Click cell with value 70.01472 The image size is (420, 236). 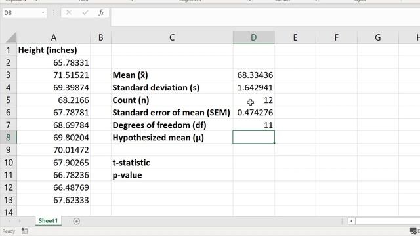pyautogui.click(x=54, y=150)
